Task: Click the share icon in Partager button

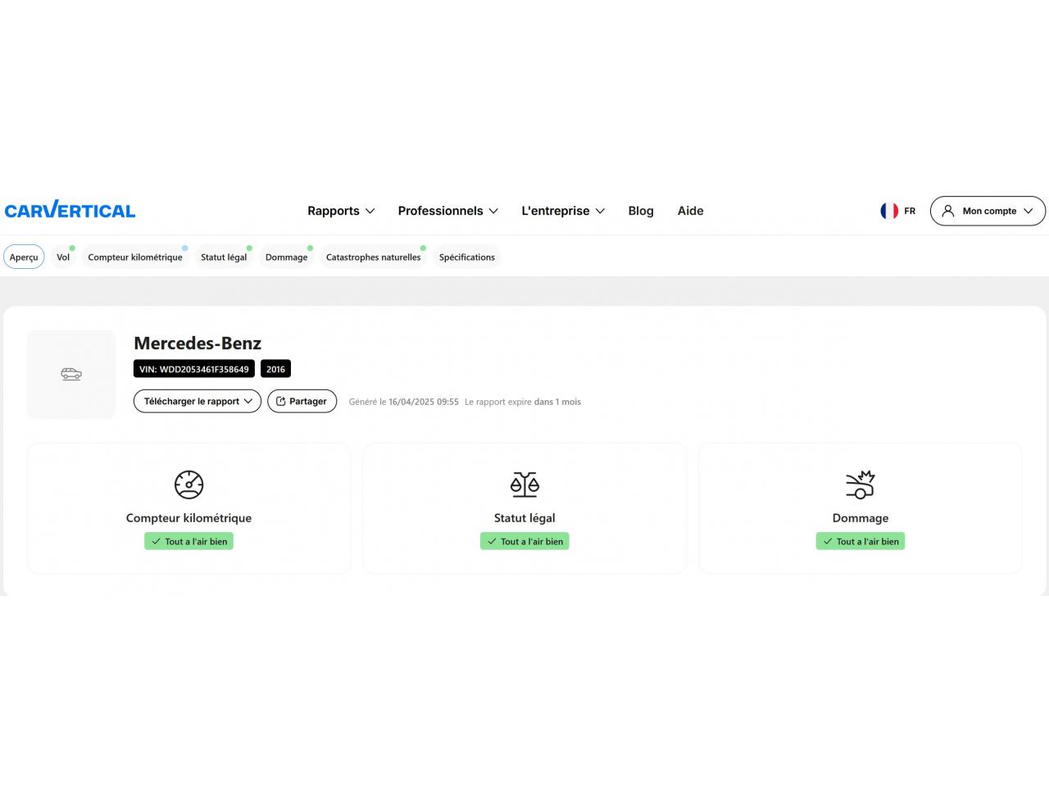Action: (280, 402)
